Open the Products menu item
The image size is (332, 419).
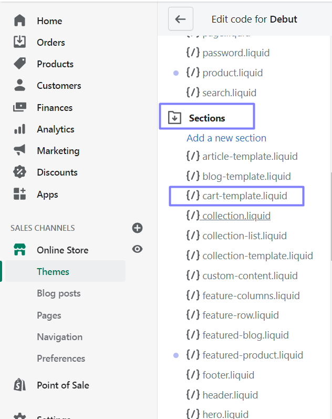click(55, 64)
